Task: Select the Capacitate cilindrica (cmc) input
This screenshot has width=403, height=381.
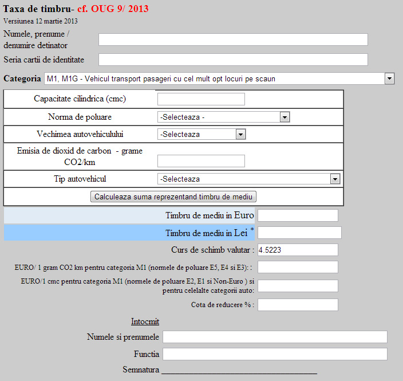Action: pyautogui.click(x=201, y=99)
